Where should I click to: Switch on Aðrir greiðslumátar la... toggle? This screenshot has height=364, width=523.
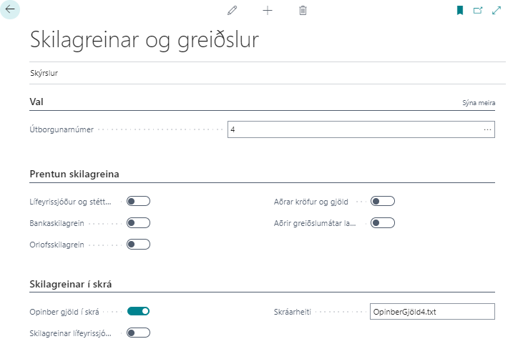(x=383, y=223)
